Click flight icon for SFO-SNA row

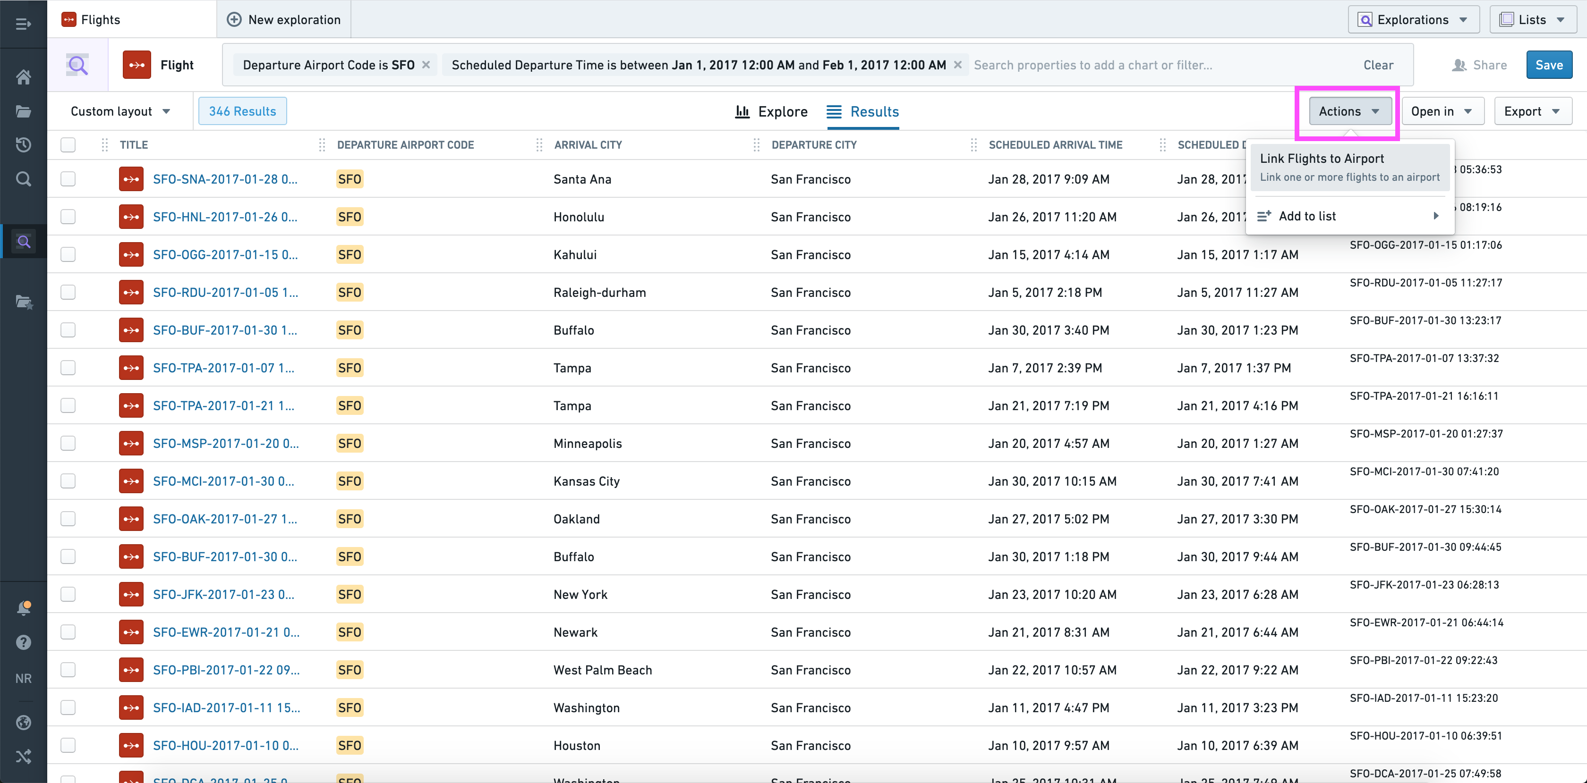click(x=131, y=179)
